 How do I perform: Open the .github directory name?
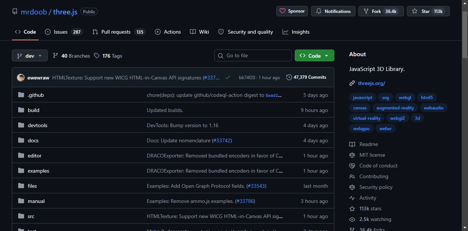(x=36, y=95)
